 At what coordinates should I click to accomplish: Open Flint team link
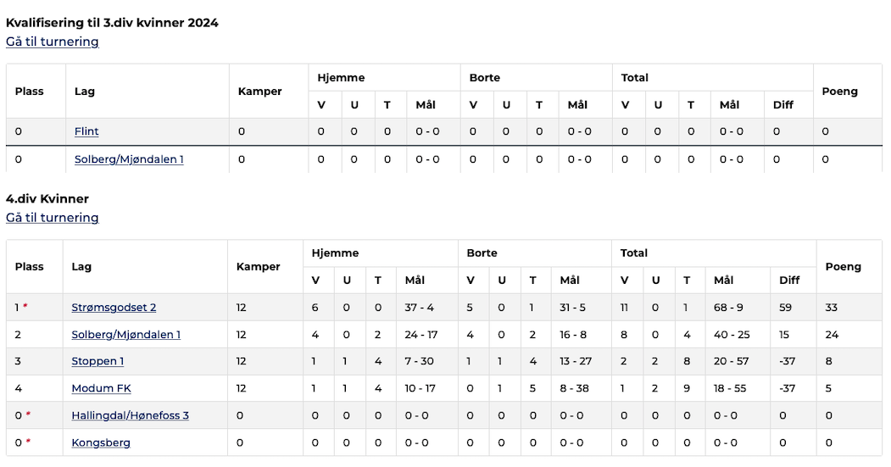coord(86,131)
